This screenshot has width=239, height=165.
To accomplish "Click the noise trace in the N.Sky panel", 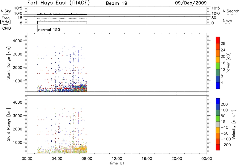I will coord(62,14).
